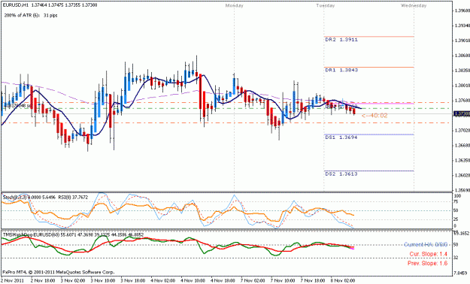Click the '<--40:02' candle countdown timer

[x=374, y=116]
